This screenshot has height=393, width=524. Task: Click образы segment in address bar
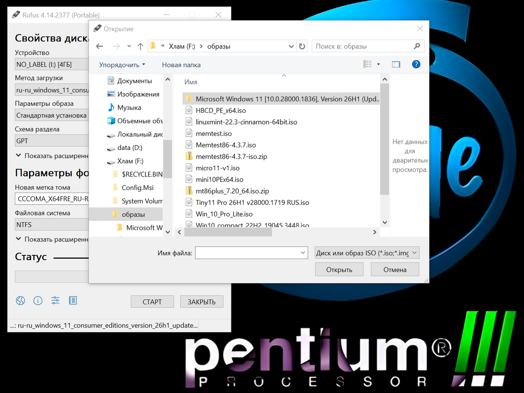point(219,46)
